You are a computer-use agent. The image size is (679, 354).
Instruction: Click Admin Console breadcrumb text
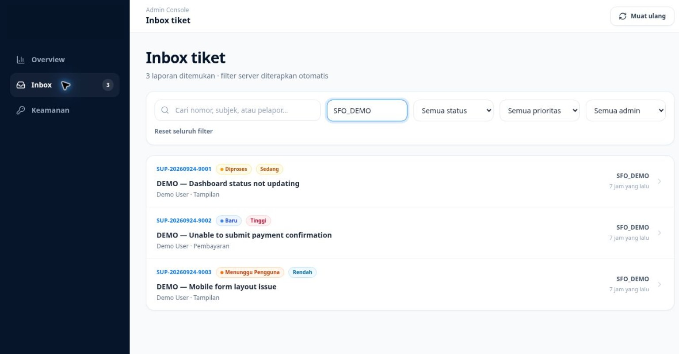click(x=167, y=10)
